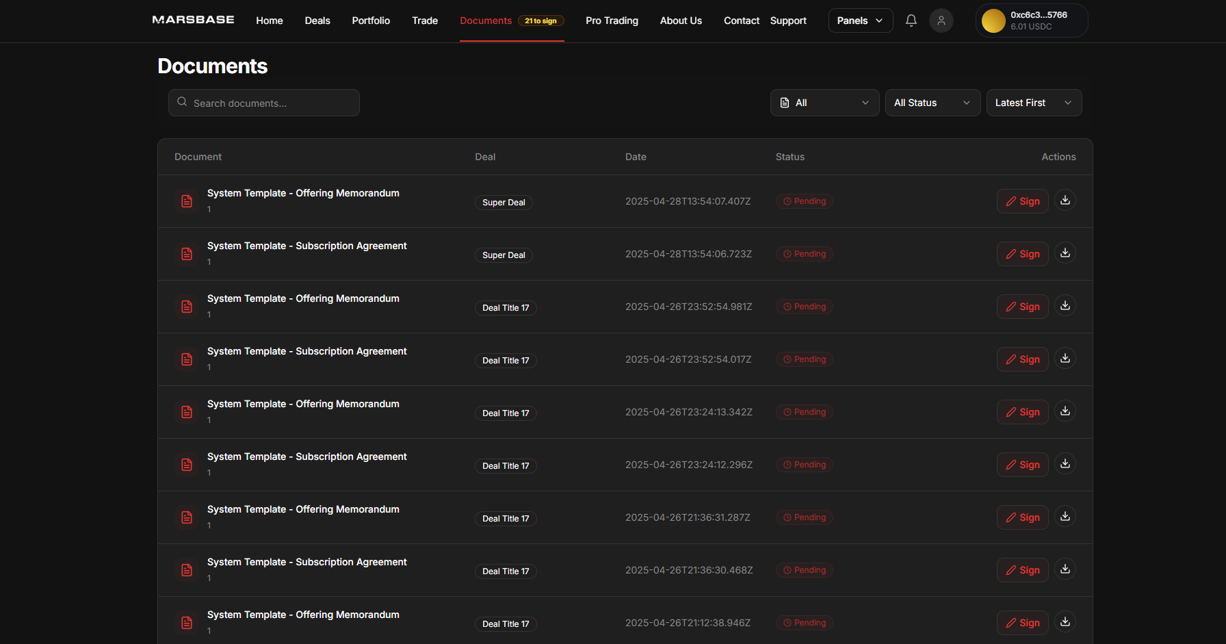
Task: Download the first Offering Memorandum document
Action: click(x=1065, y=201)
